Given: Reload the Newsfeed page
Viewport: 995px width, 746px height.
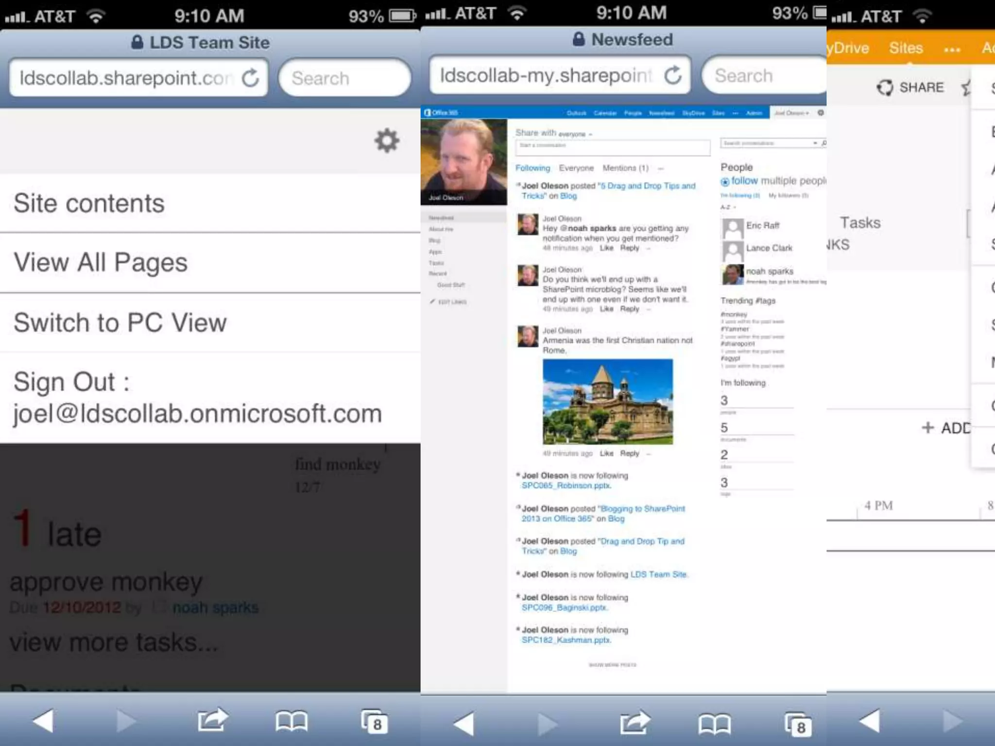Looking at the screenshot, I should point(673,75).
